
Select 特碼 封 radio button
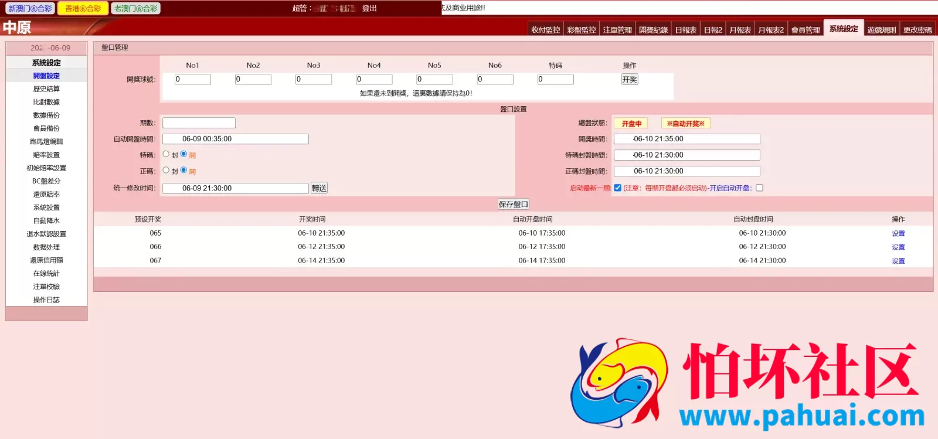(166, 154)
